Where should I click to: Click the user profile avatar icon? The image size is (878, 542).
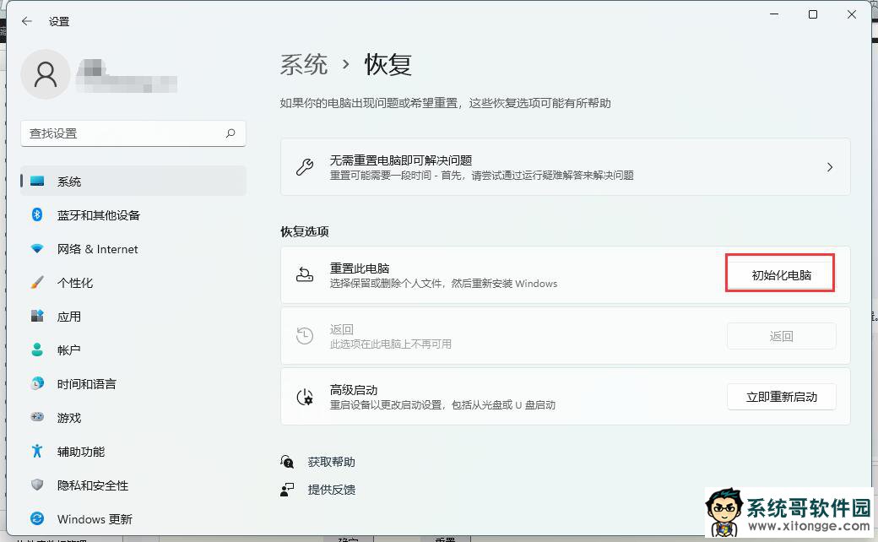click(46, 74)
